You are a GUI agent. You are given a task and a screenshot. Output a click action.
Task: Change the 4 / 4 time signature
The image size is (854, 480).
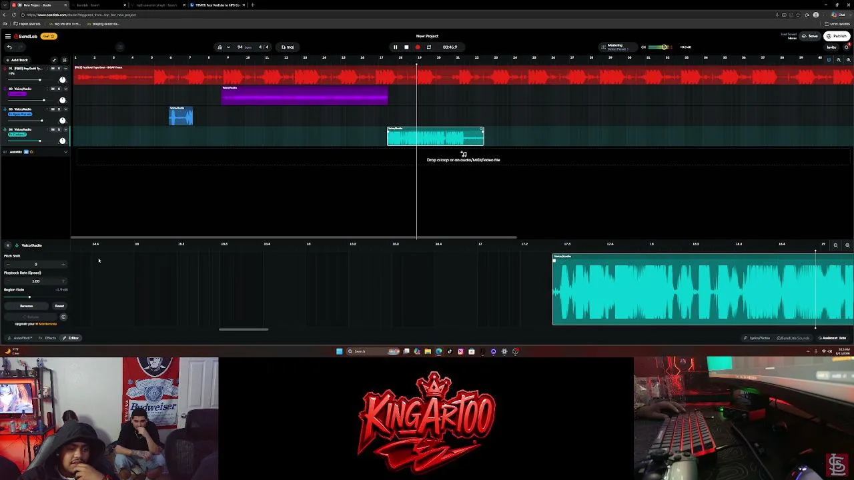click(264, 47)
